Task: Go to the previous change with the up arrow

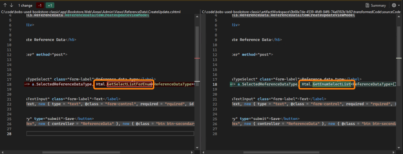Action: pos(5,5)
